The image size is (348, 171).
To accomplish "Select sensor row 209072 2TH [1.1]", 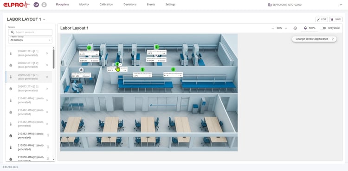I will pos(29,53).
